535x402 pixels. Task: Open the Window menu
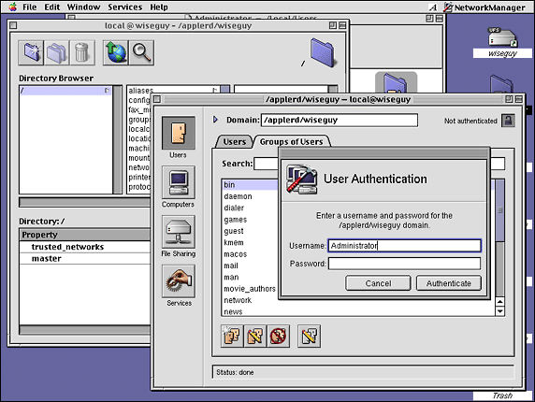pos(83,7)
